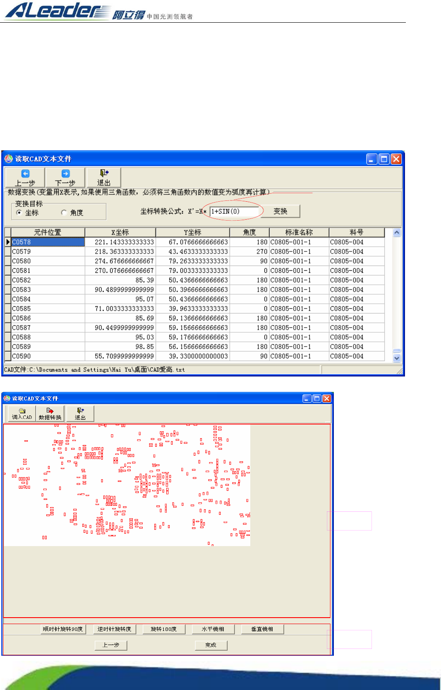Click the 元件位置 column header
This screenshot has height=690, width=441.
pyautogui.click(x=48, y=232)
